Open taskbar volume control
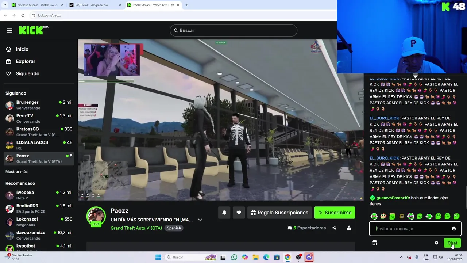467x263 pixels. 441,257
